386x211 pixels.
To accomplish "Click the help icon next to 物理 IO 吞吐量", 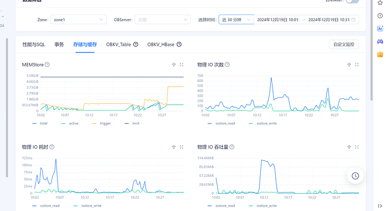I will pos(232,147).
